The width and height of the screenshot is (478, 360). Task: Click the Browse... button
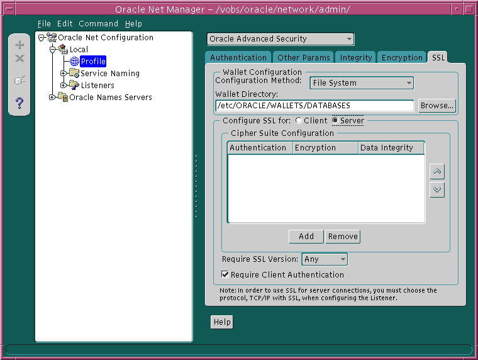pyautogui.click(x=437, y=106)
